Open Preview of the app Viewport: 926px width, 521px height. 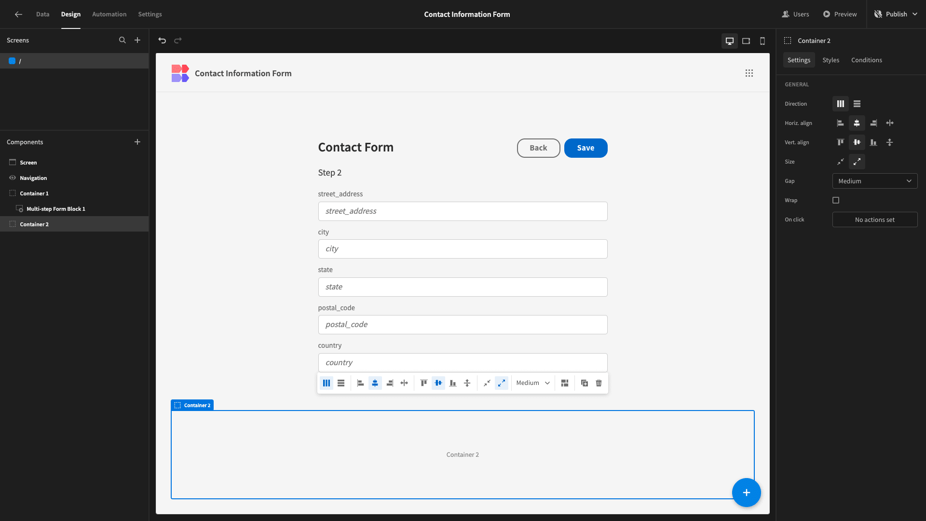840,14
